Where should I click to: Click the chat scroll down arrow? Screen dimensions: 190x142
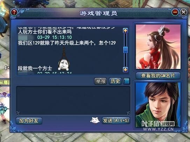pos(125,70)
